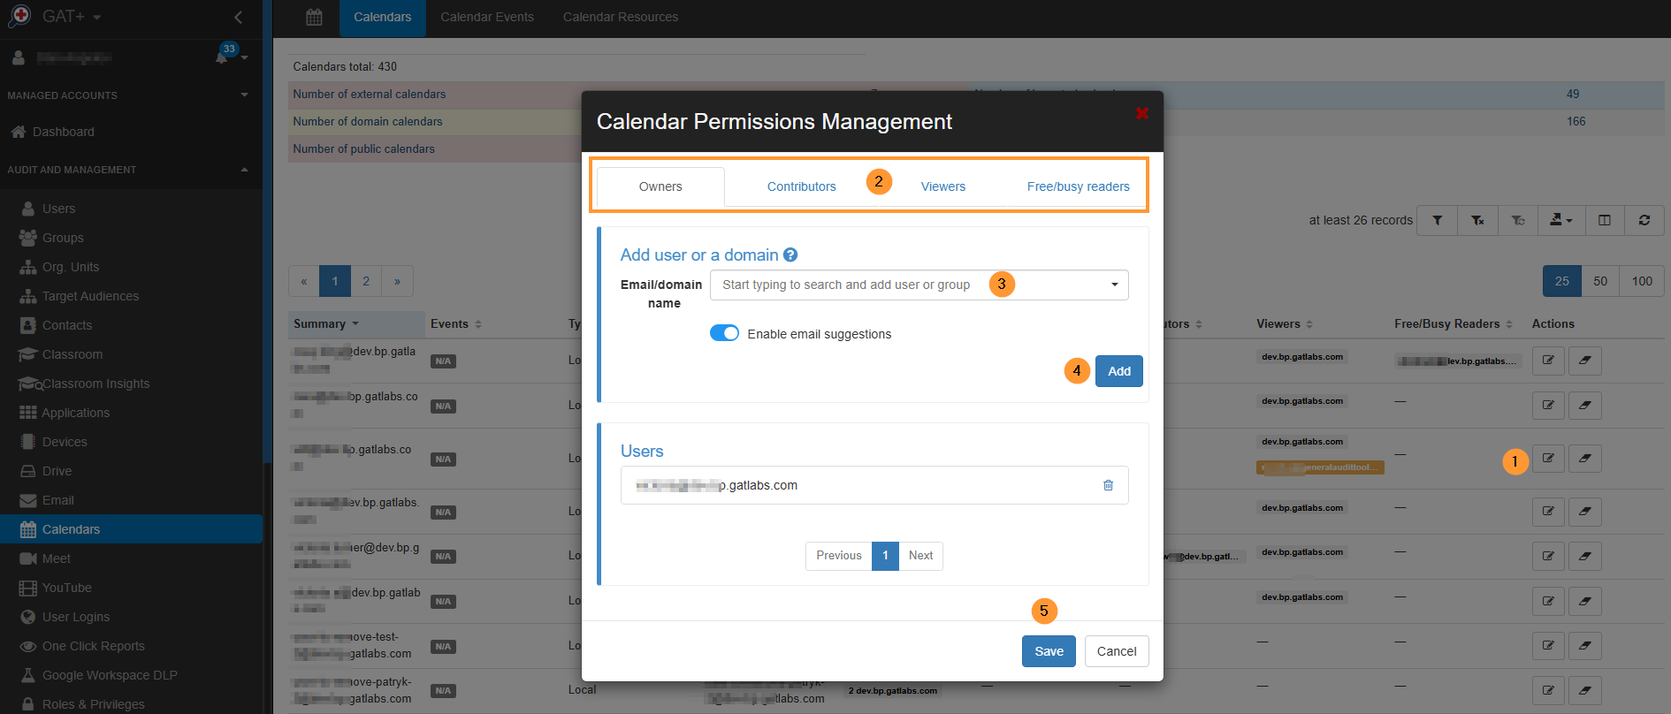The image size is (1671, 714).
Task: Apply a filter using the funnel icon
Action: (x=1438, y=220)
